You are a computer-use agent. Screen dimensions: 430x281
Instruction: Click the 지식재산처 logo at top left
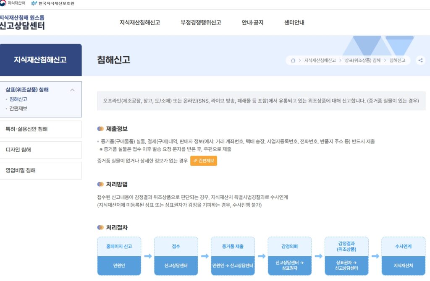(13, 3)
